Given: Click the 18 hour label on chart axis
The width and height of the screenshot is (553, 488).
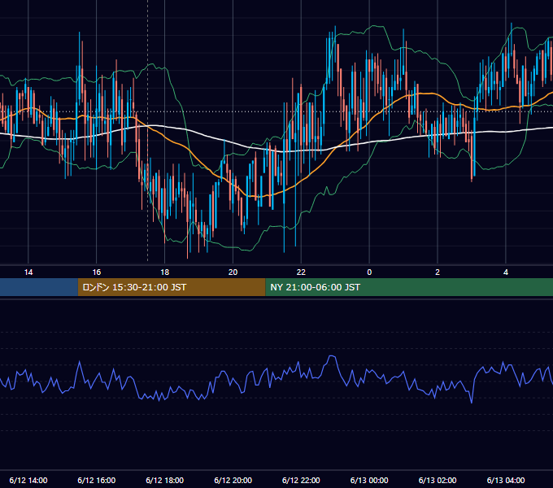Looking at the screenshot, I should tap(165, 272).
